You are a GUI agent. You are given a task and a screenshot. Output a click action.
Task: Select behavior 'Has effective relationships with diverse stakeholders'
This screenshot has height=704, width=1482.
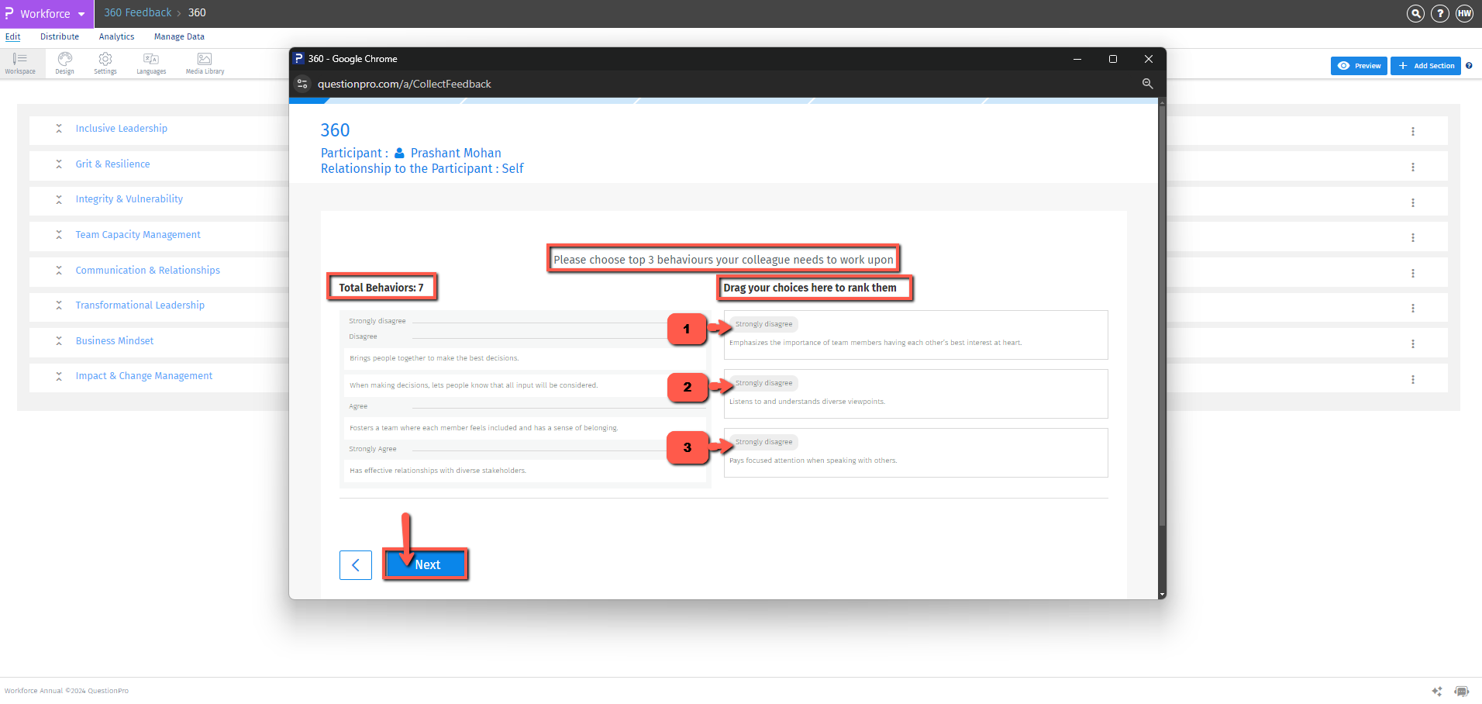pos(525,471)
